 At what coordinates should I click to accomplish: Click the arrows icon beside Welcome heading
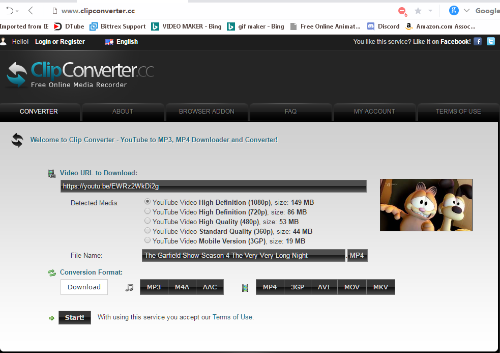tap(17, 140)
